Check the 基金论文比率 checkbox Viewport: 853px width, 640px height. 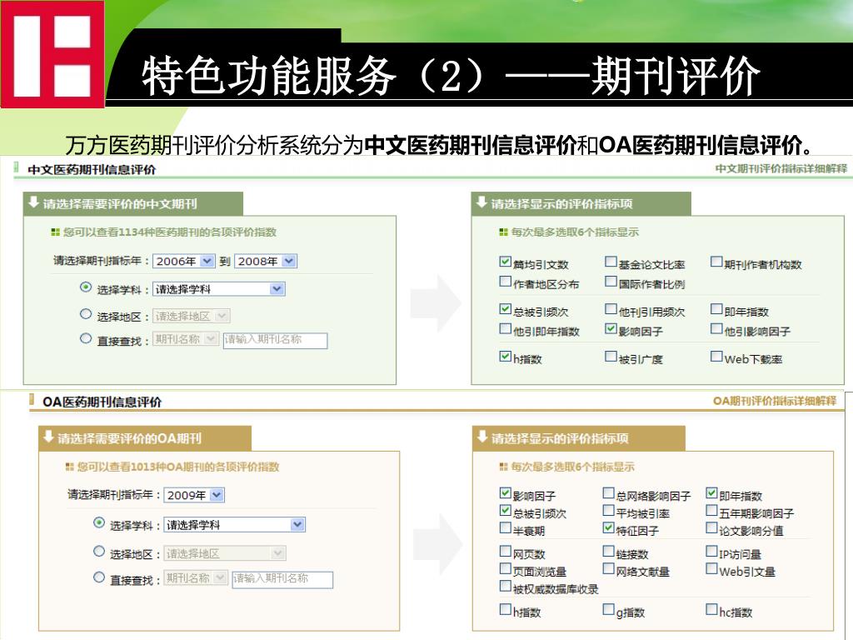pos(611,262)
